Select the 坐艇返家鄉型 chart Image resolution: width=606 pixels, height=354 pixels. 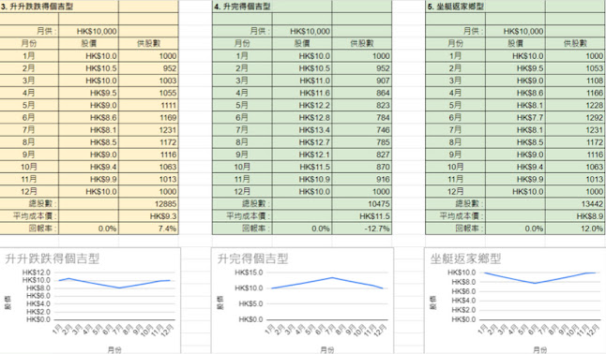click(515, 301)
